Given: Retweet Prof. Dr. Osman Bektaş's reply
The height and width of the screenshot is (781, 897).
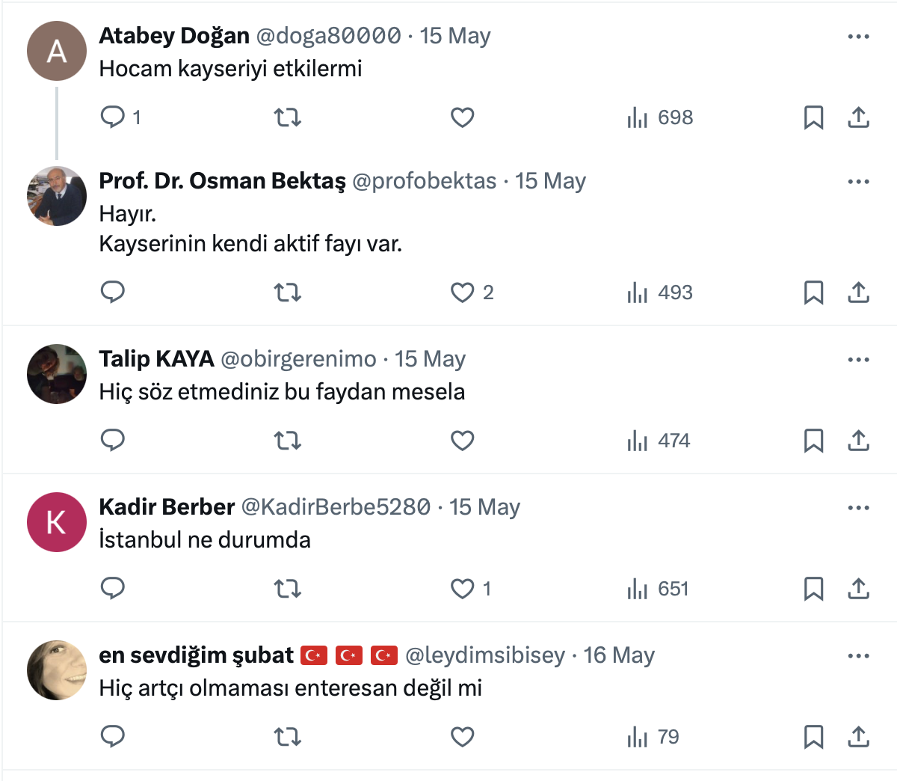Looking at the screenshot, I should [x=288, y=293].
